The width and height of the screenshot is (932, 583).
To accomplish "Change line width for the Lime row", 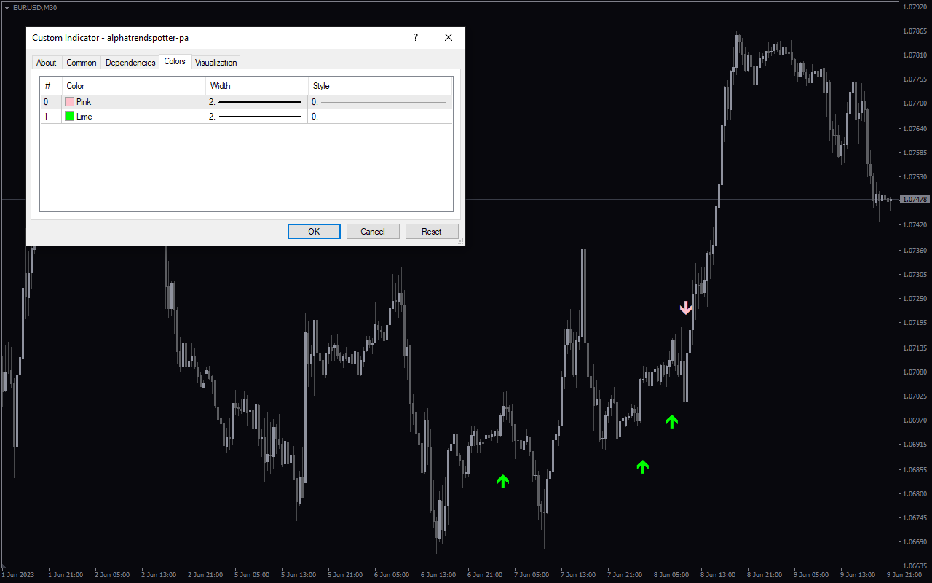I will 256,117.
